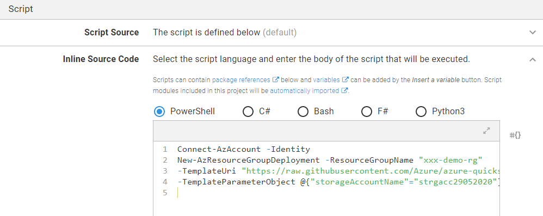This screenshot has width=543, height=216.
Task: Choose Bash as the script language
Action: point(303,112)
